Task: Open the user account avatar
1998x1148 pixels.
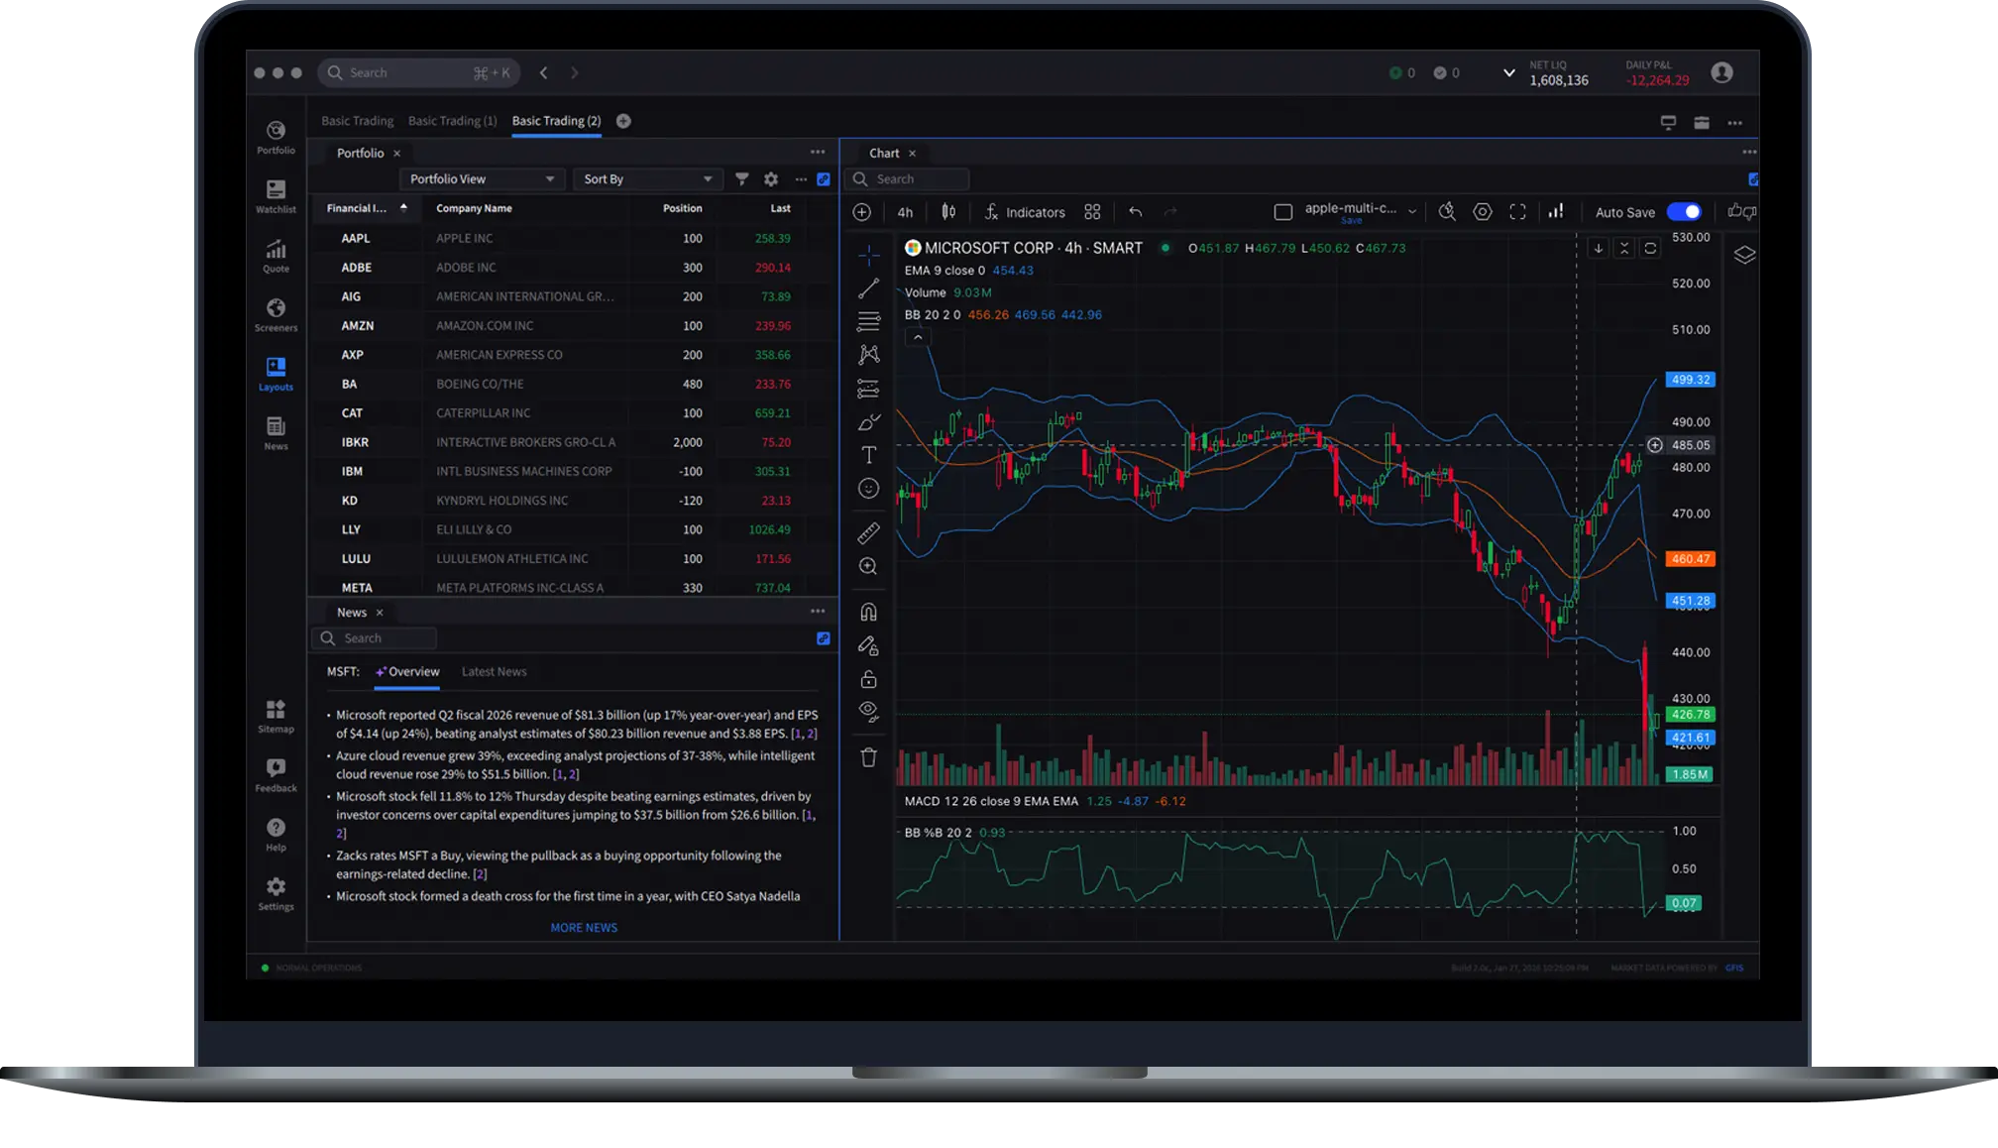Action: (1722, 72)
